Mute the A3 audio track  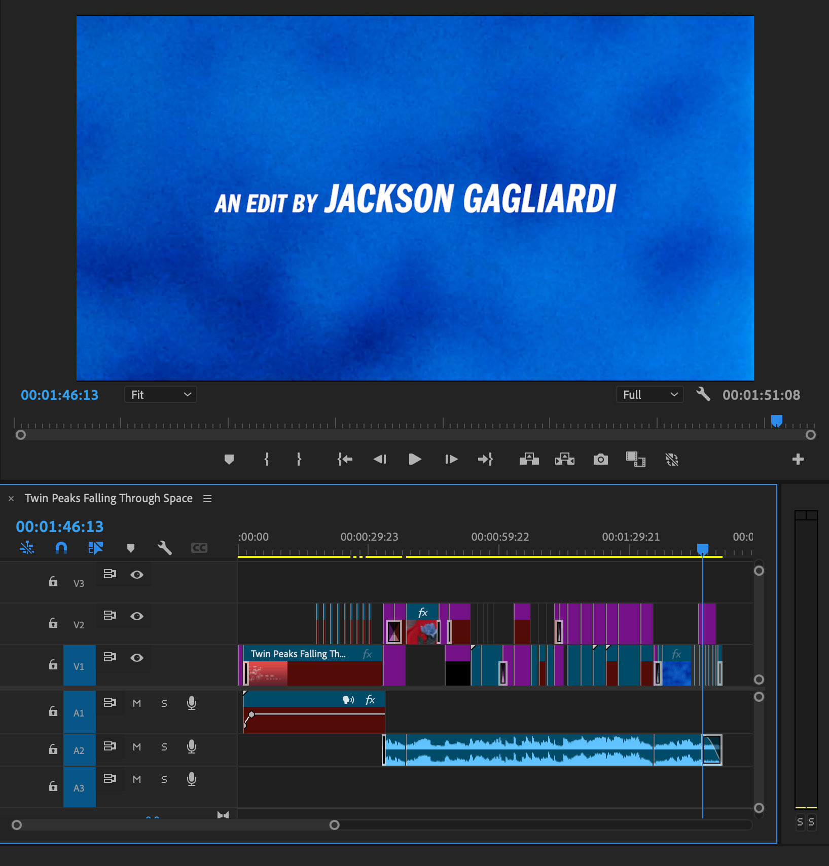137,779
